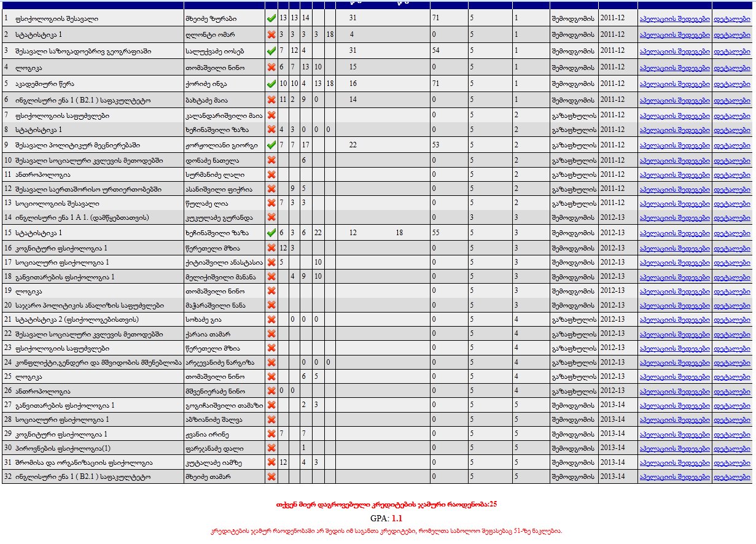Click the red cross in row 6
Screen dimensions: 756x544
(x=271, y=99)
